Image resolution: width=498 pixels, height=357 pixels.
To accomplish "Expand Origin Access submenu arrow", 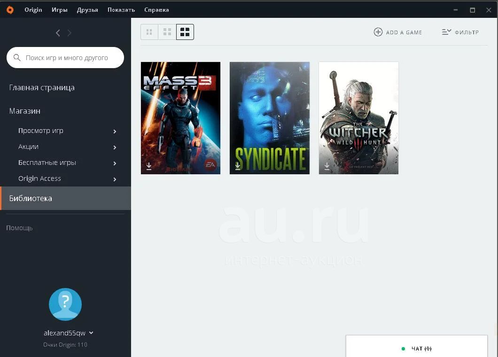I will [115, 179].
